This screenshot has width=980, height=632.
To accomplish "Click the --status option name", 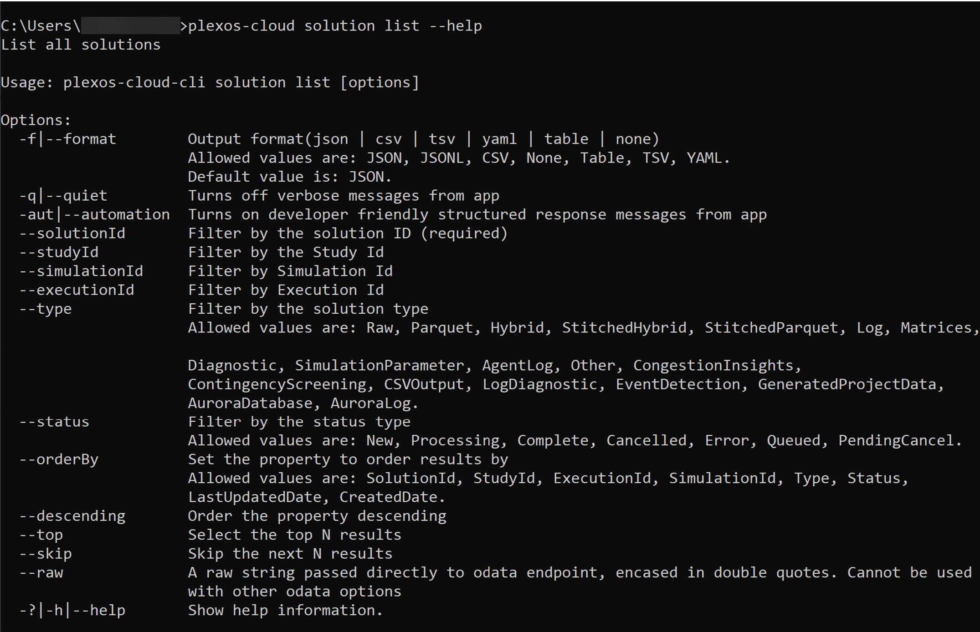I will 54,422.
